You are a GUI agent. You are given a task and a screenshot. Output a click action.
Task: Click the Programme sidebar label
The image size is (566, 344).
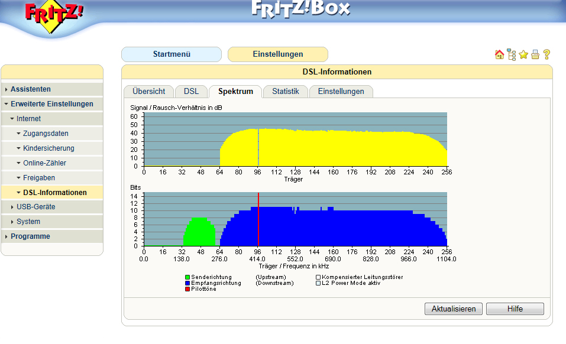(x=30, y=236)
